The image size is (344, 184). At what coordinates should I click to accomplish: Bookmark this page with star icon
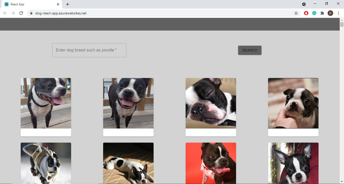(x=296, y=13)
